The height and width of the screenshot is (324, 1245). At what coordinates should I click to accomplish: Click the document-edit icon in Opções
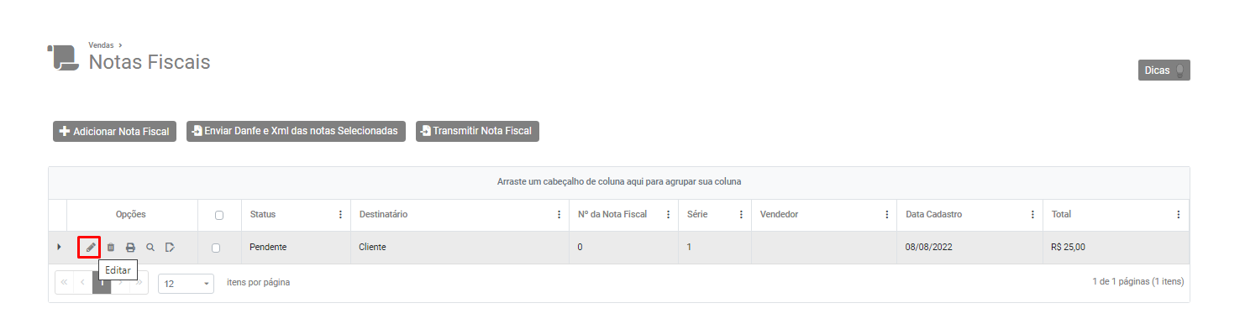coord(170,248)
